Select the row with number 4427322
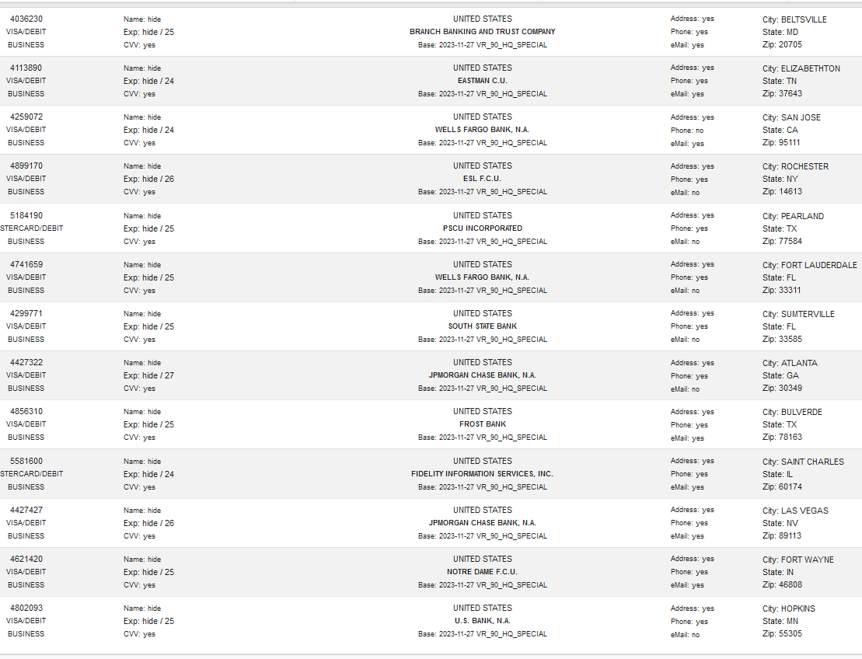Image resolution: width=862 pixels, height=659 pixels. coord(431,375)
